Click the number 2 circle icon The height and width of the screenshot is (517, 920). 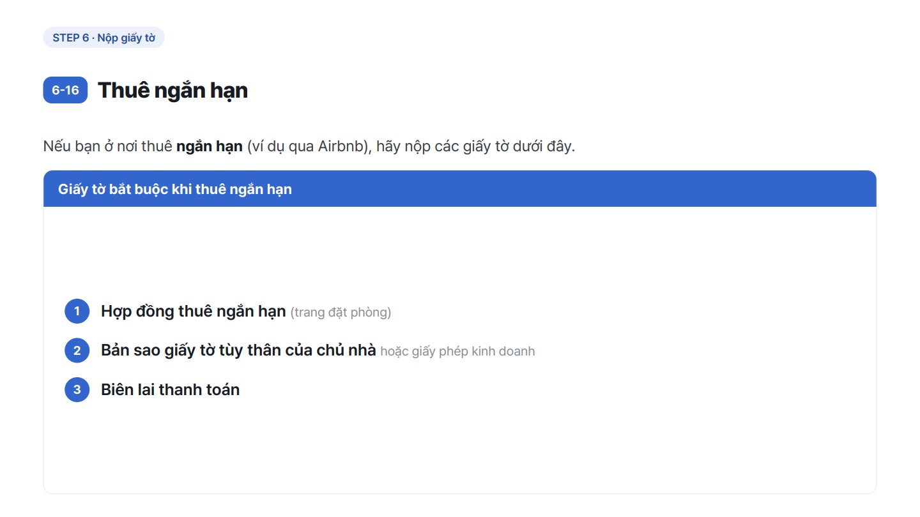(x=77, y=350)
